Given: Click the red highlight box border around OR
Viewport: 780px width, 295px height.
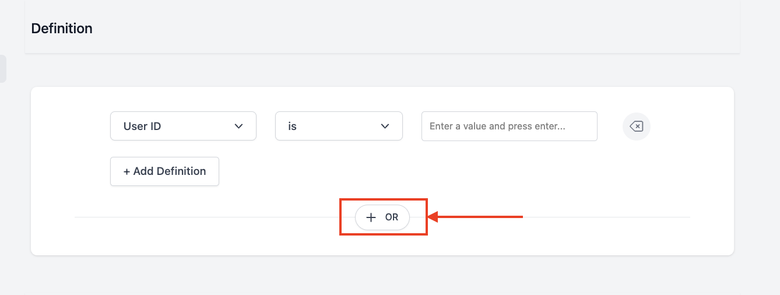Looking at the screenshot, I should pos(340,217).
